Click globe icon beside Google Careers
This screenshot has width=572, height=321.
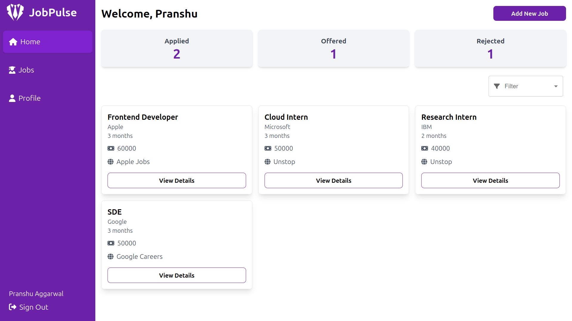(x=111, y=257)
